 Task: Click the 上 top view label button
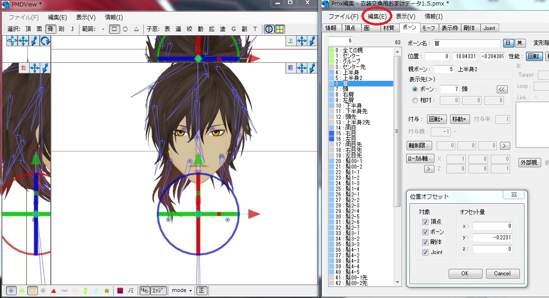click(x=290, y=41)
